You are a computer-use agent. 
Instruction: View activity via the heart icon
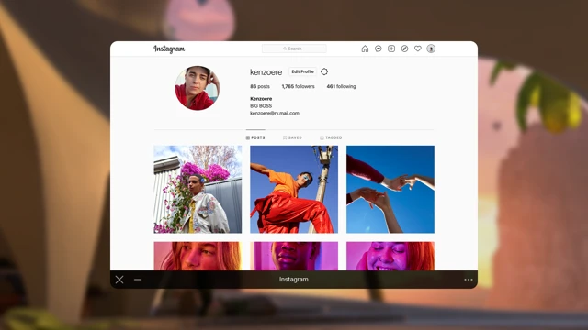(x=417, y=49)
